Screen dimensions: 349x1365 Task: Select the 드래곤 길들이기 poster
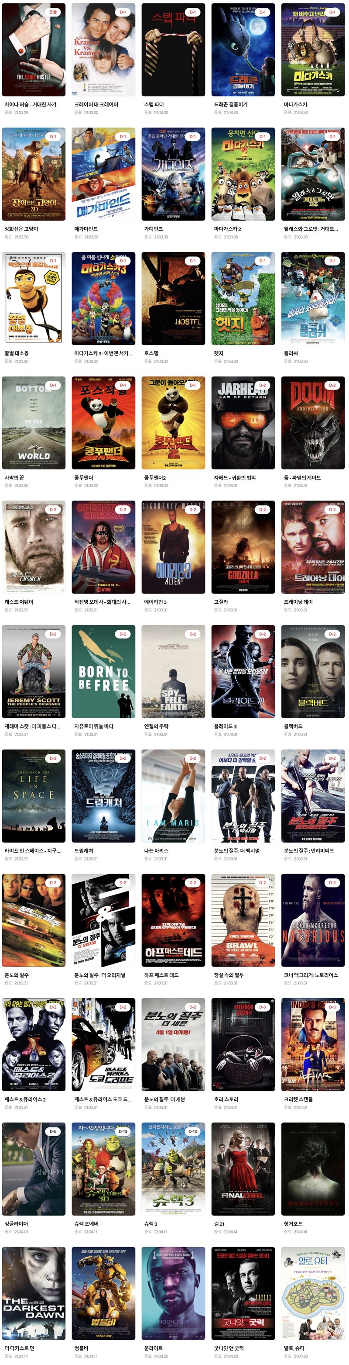pyautogui.click(x=243, y=50)
